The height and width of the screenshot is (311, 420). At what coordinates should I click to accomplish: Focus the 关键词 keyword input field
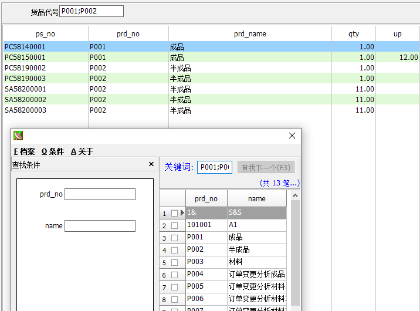[215, 167]
